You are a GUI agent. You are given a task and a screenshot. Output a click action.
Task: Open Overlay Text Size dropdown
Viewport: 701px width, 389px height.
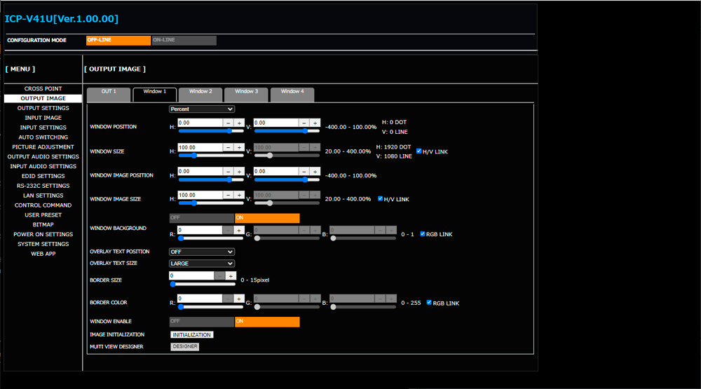(x=201, y=264)
